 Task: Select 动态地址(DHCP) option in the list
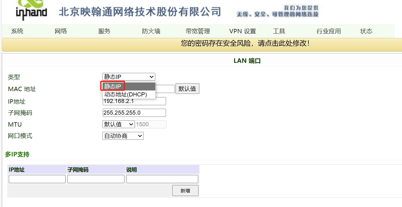point(129,94)
